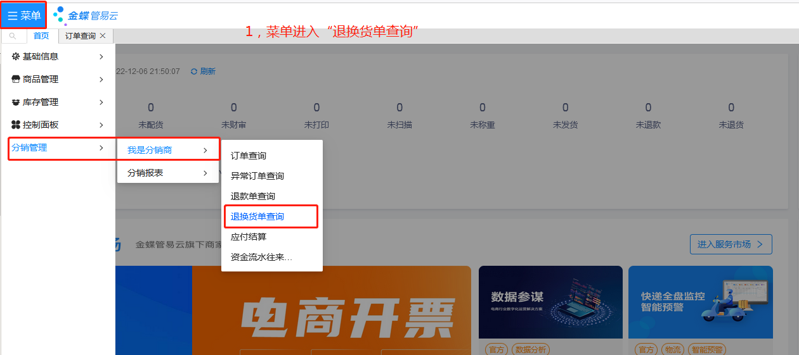Switch to the 首页 tab

(x=41, y=36)
